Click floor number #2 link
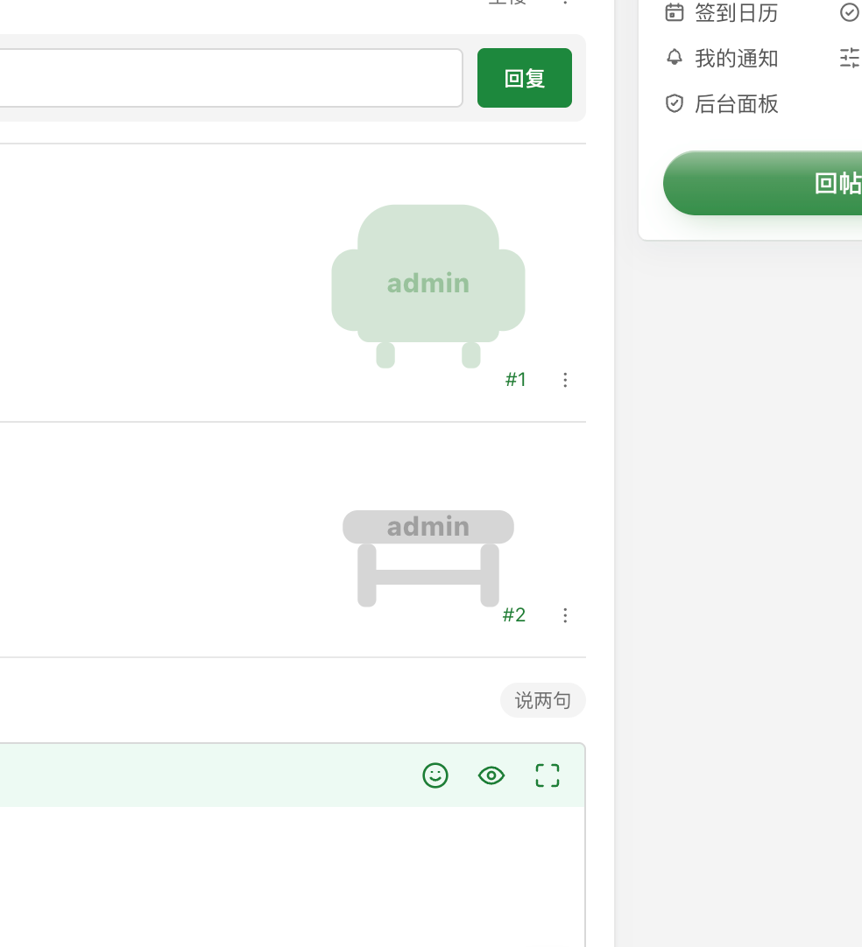 (x=514, y=614)
